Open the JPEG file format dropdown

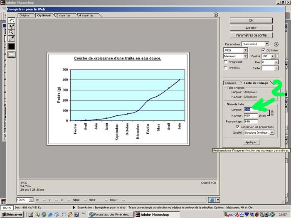coord(235,50)
